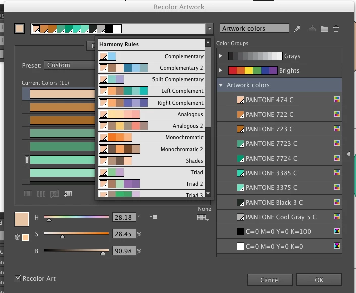Close the harmony rules dropdown arrow
Screen dimensions: 356x293
[210, 29]
